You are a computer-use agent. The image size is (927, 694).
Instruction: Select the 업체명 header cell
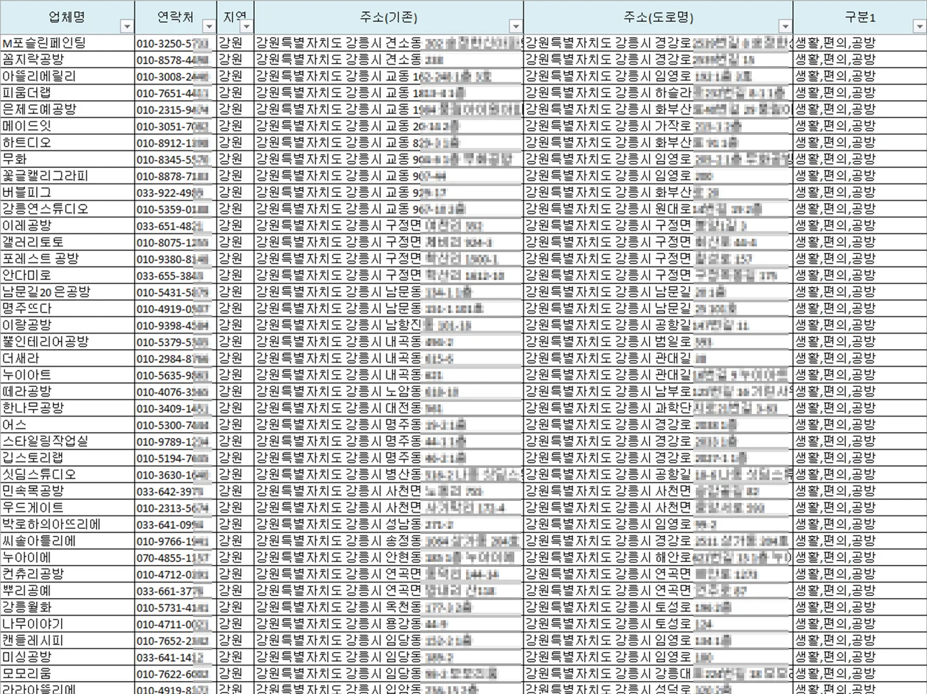click(67, 17)
